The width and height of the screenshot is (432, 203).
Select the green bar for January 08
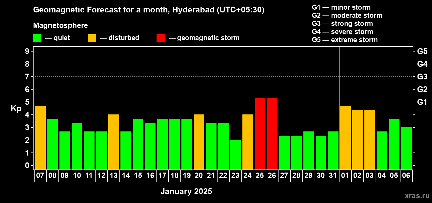point(53,144)
